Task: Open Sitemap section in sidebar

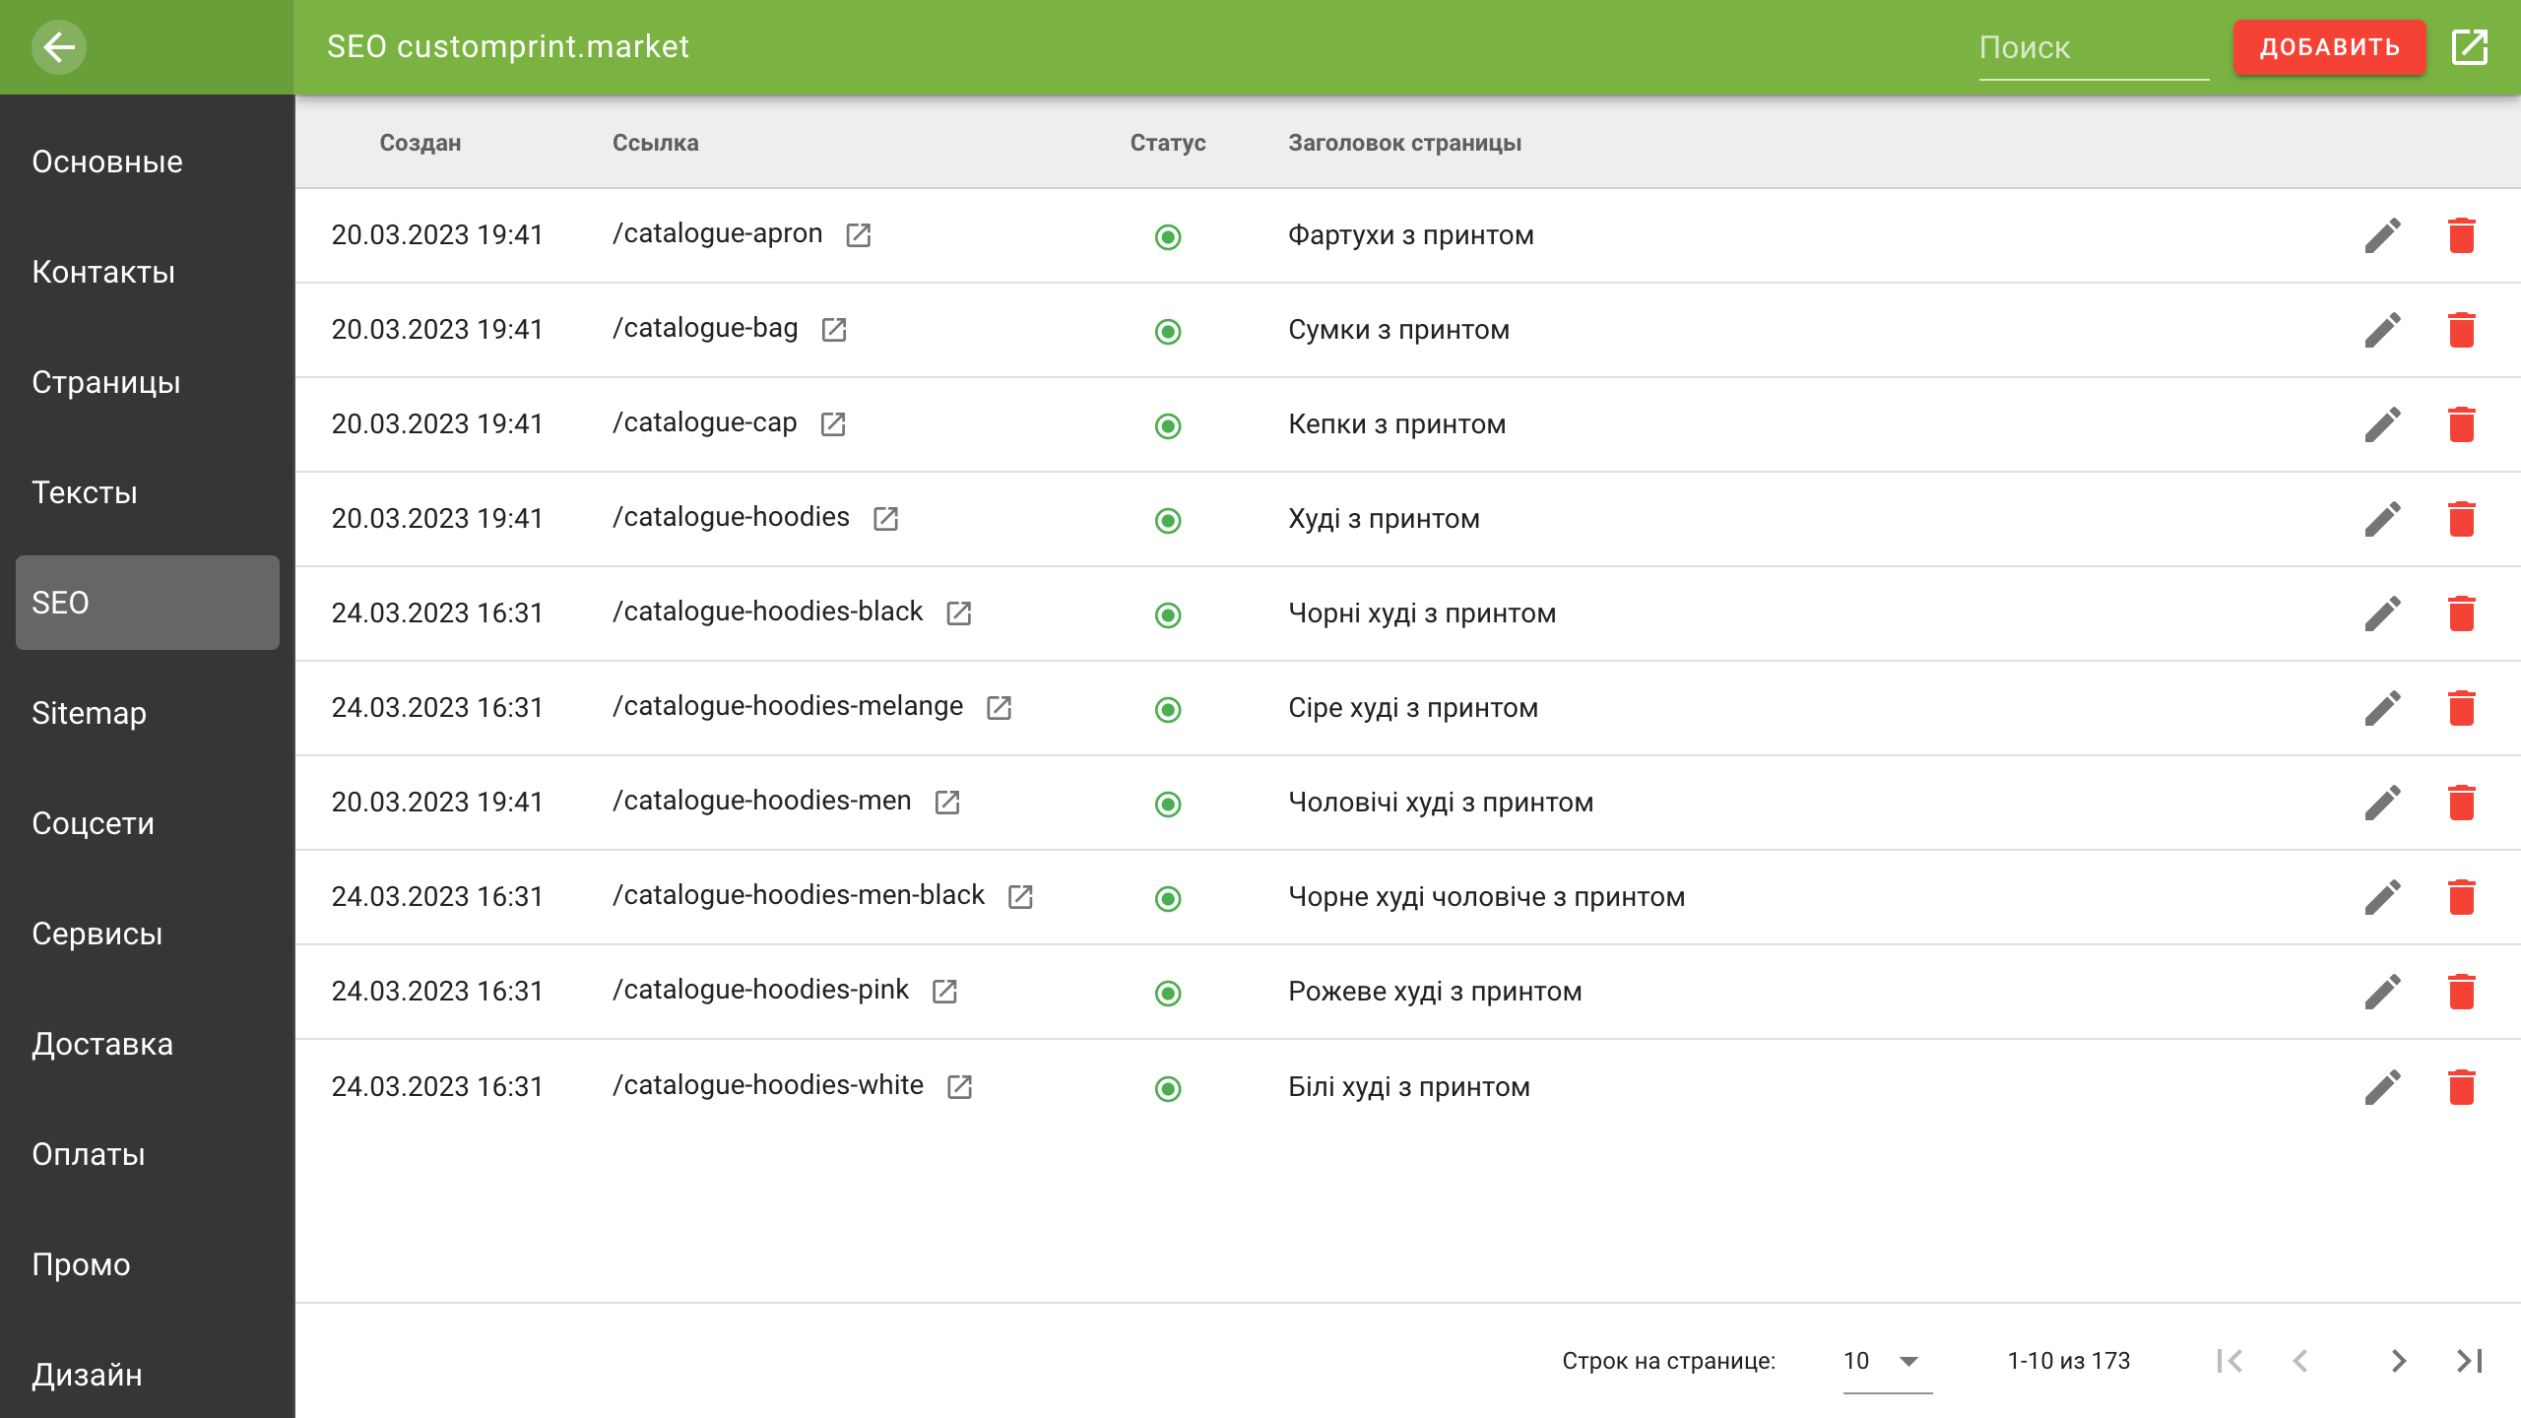Action: [x=148, y=713]
